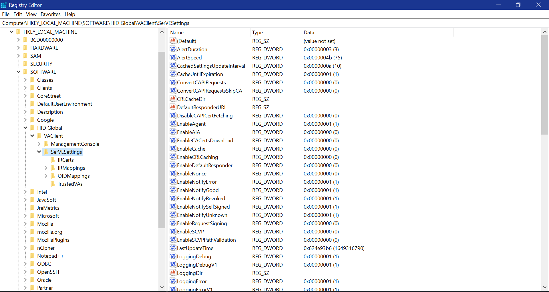Select the IRMappings tree item
The image size is (549, 292).
71,168
